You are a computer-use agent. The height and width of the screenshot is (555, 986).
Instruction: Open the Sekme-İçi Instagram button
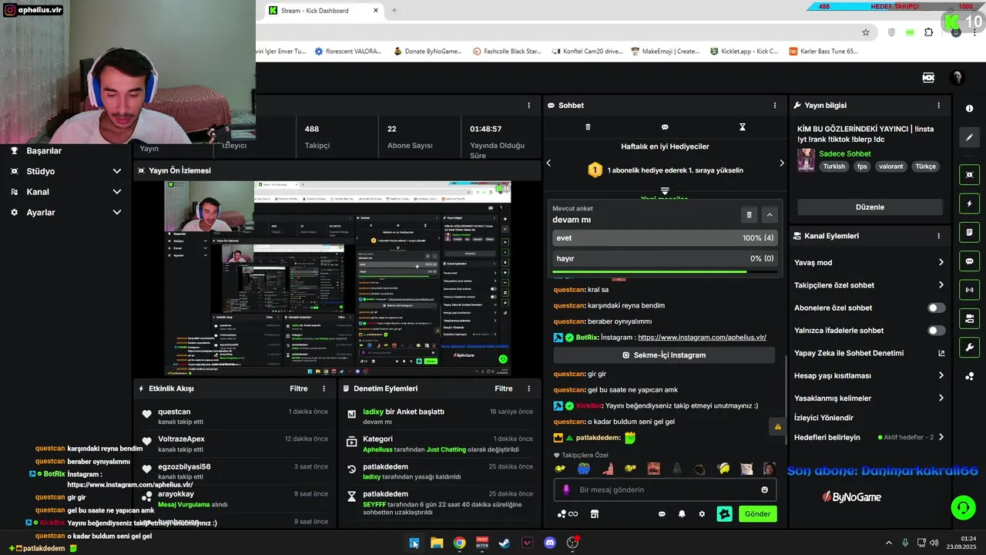coord(664,355)
